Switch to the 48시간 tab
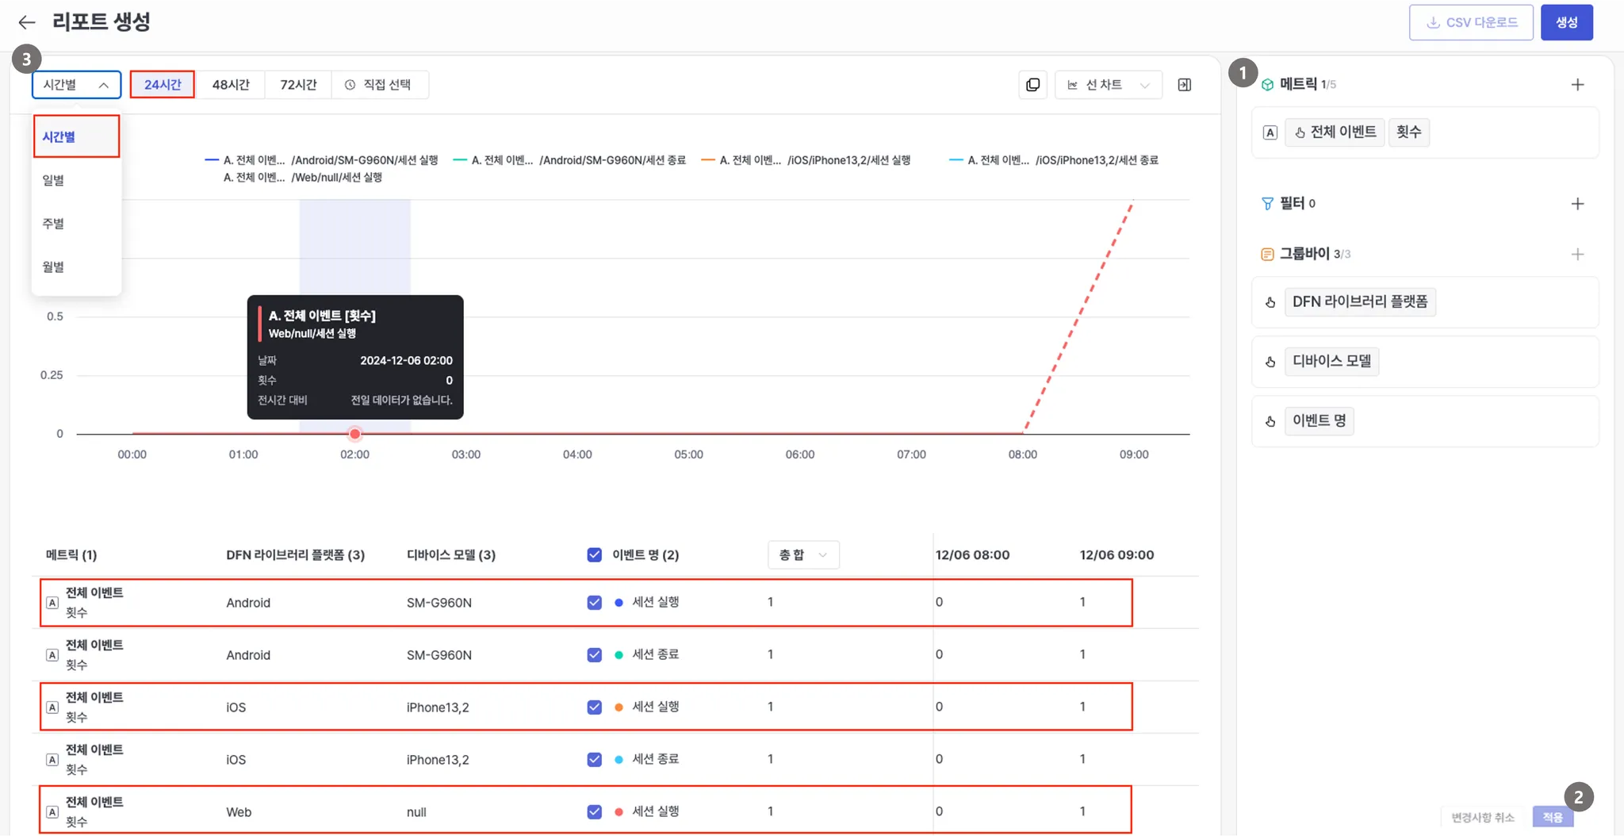1624x836 pixels. point(231,85)
